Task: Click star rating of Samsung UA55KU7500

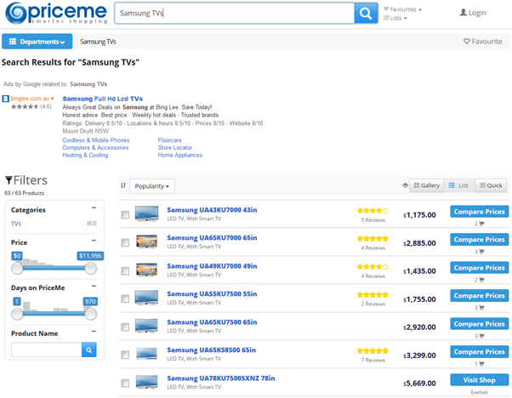Action: click(373, 295)
